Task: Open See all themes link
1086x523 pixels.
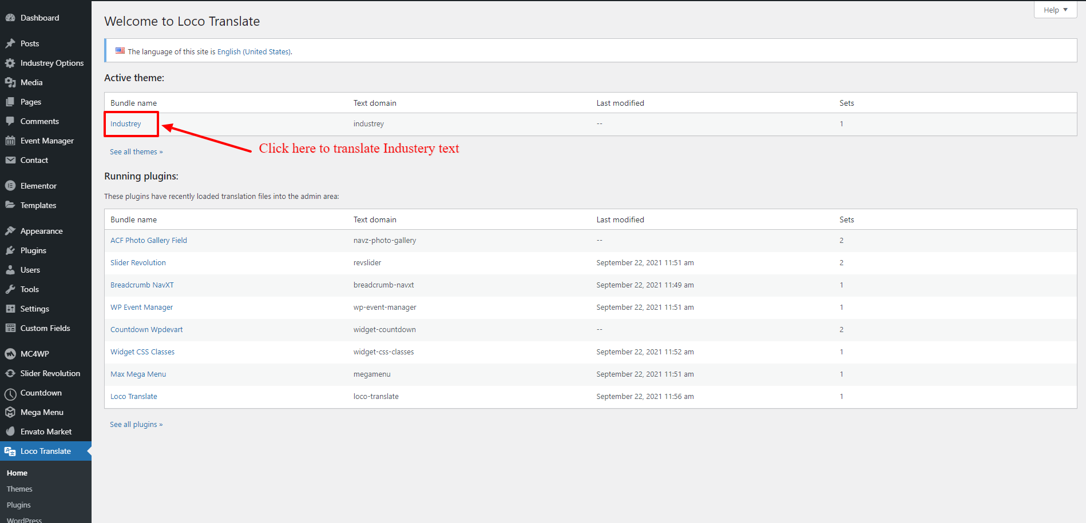Action: tap(136, 151)
